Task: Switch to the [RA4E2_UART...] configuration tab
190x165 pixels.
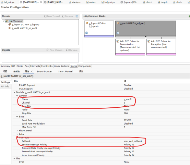Action: click(x=54, y=2)
